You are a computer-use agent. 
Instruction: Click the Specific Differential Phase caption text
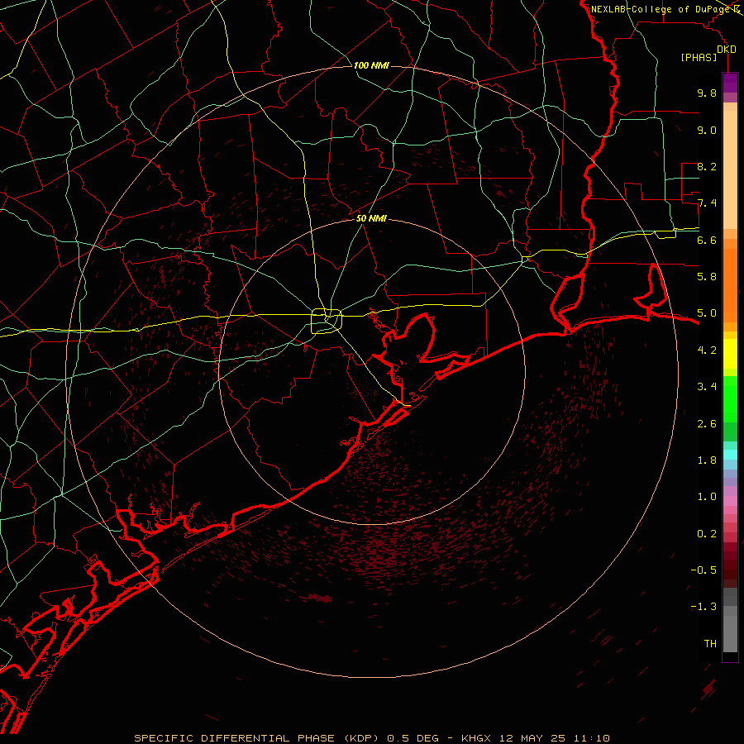371,738
